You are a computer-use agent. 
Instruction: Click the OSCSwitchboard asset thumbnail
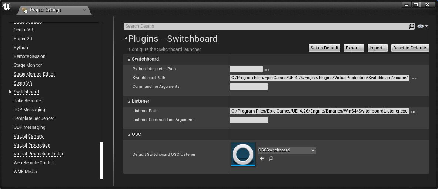coord(243,154)
